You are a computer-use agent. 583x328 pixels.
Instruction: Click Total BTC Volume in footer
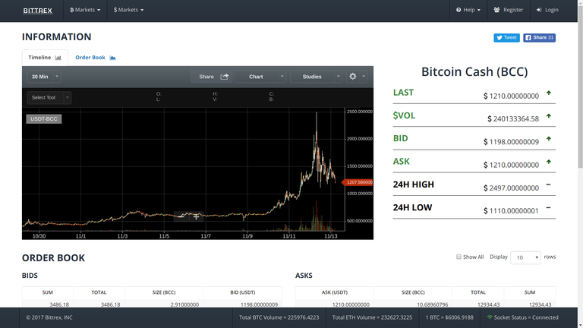click(279, 317)
